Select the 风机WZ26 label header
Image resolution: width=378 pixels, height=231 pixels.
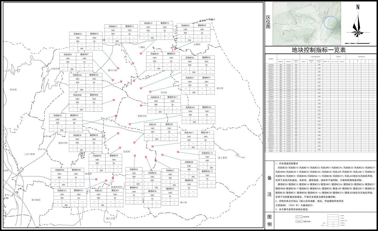(190, 58)
